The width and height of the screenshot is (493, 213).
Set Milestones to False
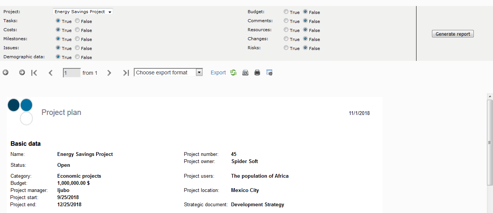pos(77,39)
